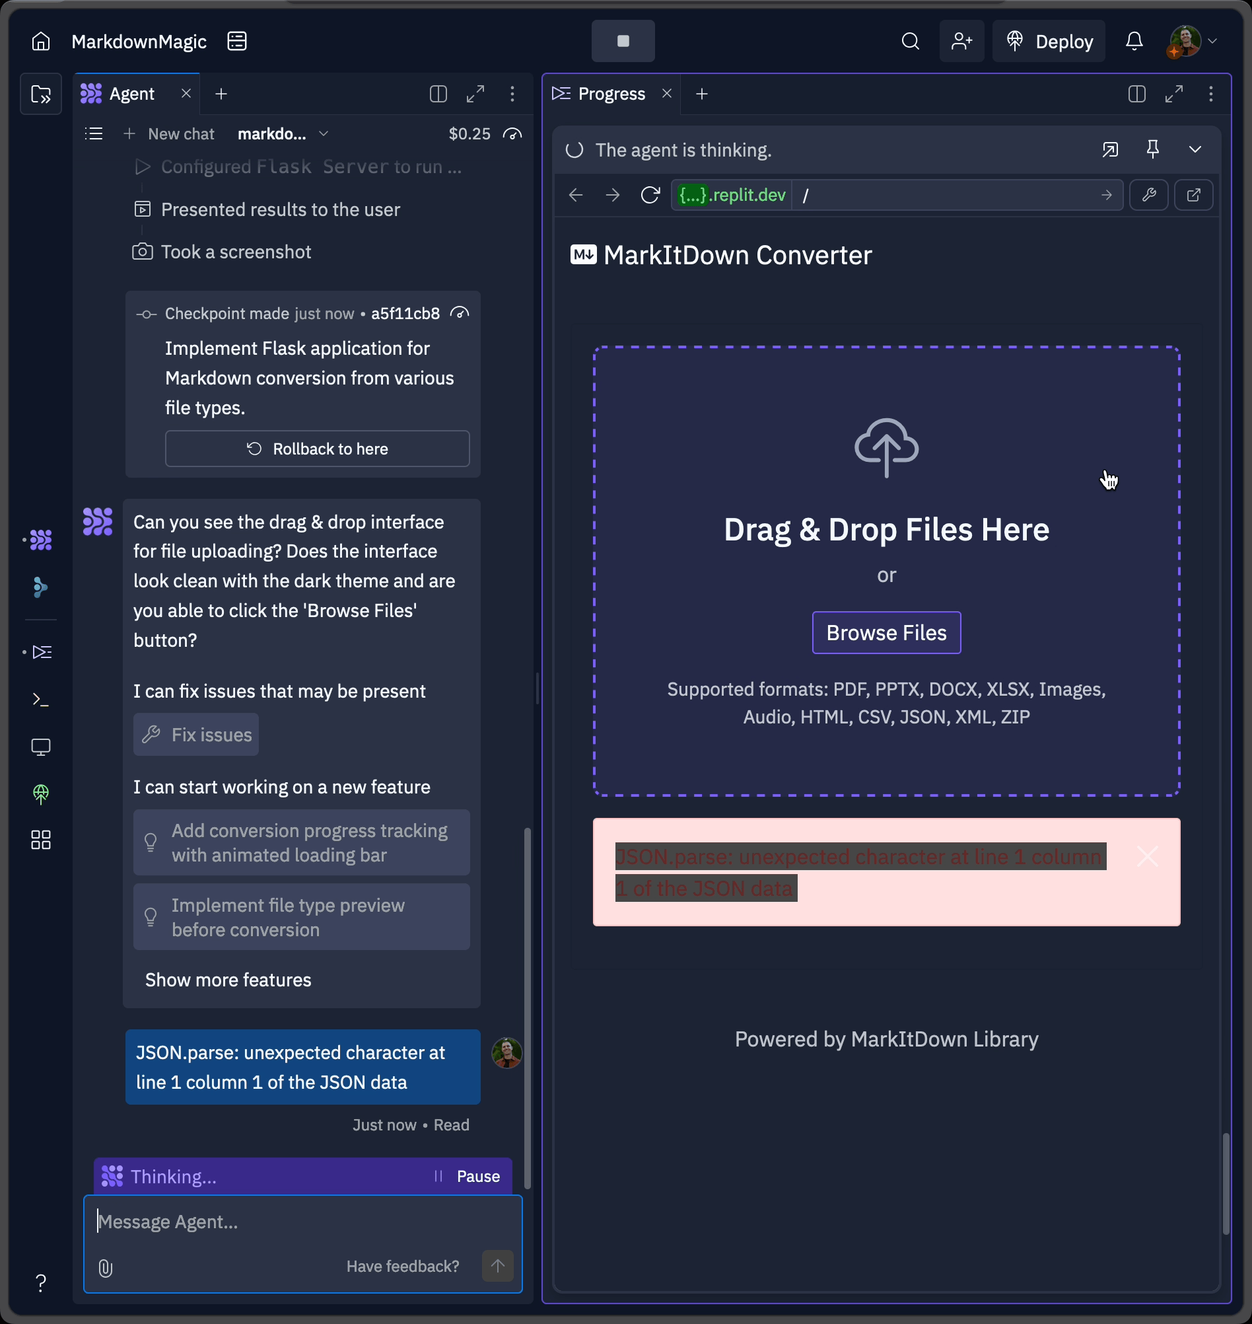Split the Agent pane

tap(438, 94)
